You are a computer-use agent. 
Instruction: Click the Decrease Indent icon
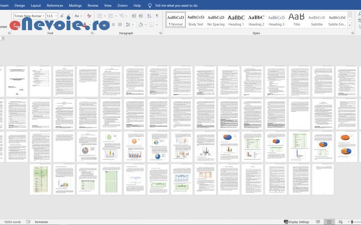pyautogui.click(x=131, y=16)
